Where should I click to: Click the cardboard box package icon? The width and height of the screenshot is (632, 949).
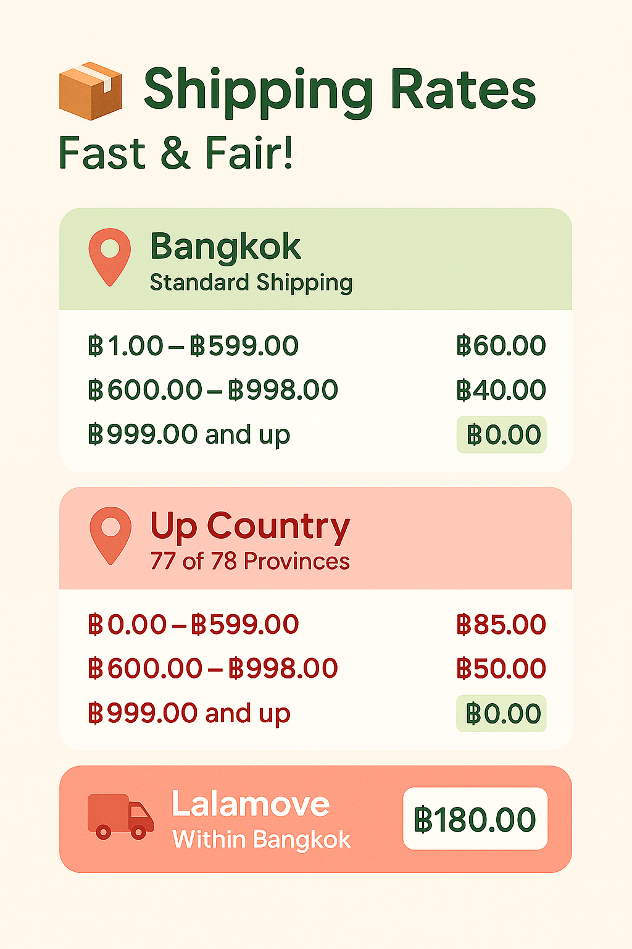[x=90, y=90]
